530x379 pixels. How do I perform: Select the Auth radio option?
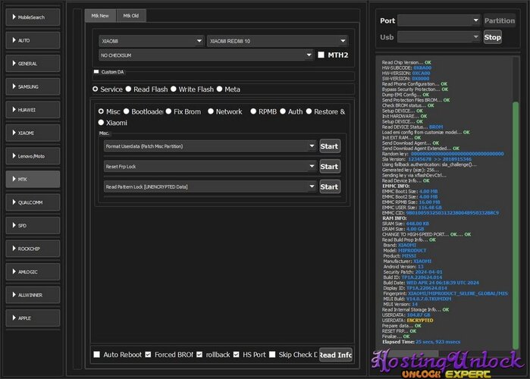283,111
